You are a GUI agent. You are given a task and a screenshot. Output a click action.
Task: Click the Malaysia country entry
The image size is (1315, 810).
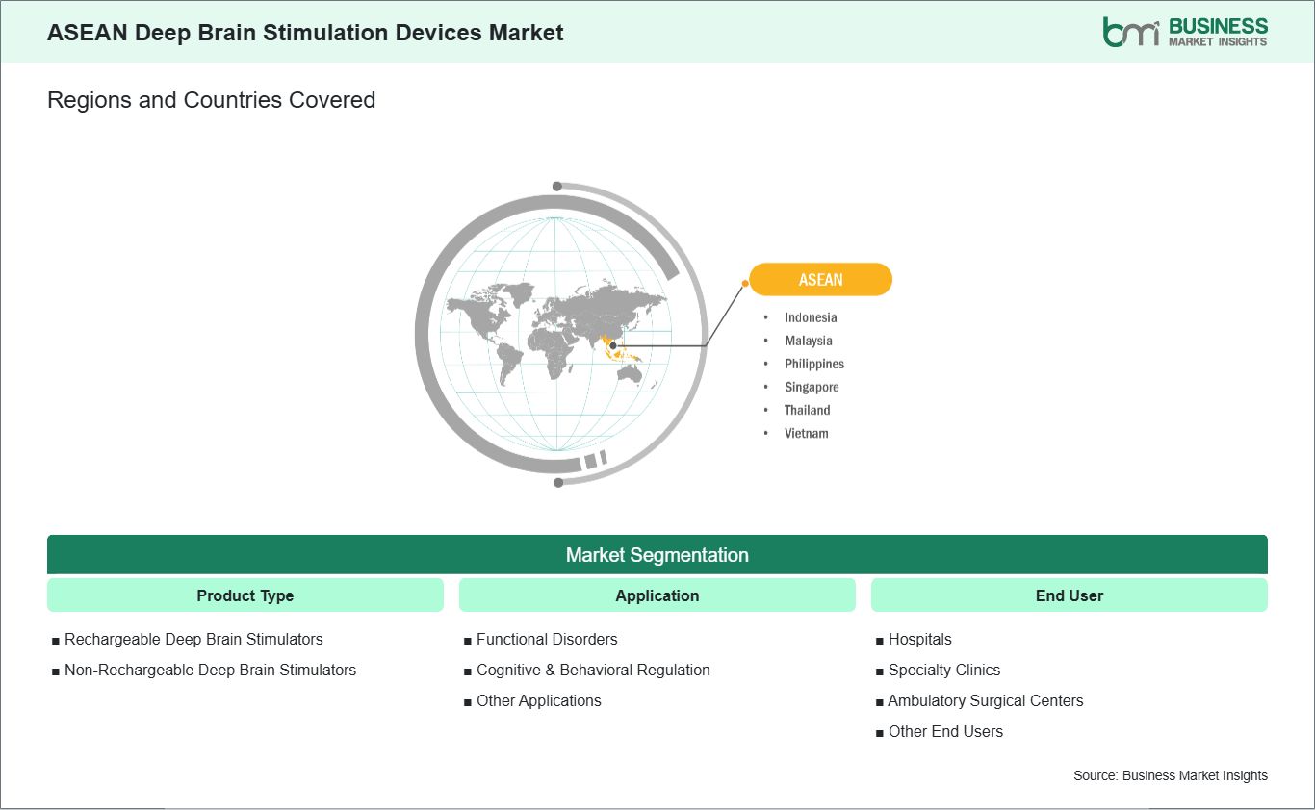pos(809,341)
